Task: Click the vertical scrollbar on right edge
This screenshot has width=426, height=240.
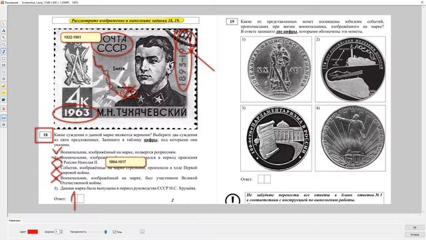Action: [x=424, y=109]
